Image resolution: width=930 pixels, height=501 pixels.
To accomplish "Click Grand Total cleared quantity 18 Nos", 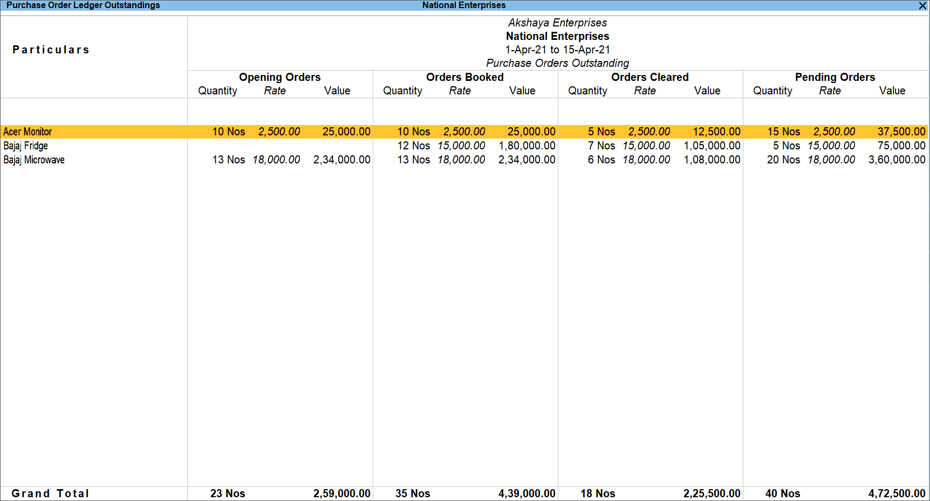I will click(598, 493).
